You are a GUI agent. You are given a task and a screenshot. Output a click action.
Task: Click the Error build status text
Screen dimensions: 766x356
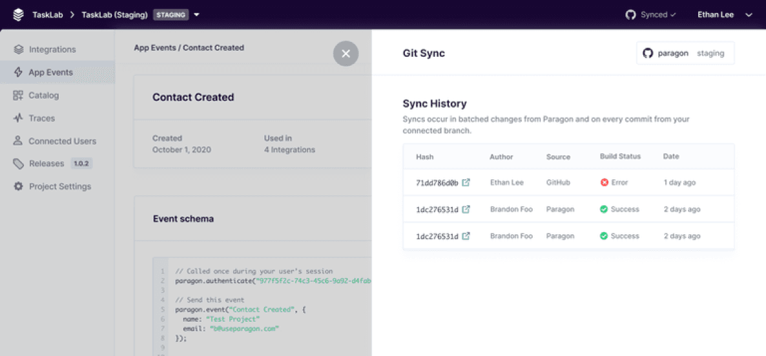click(619, 183)
